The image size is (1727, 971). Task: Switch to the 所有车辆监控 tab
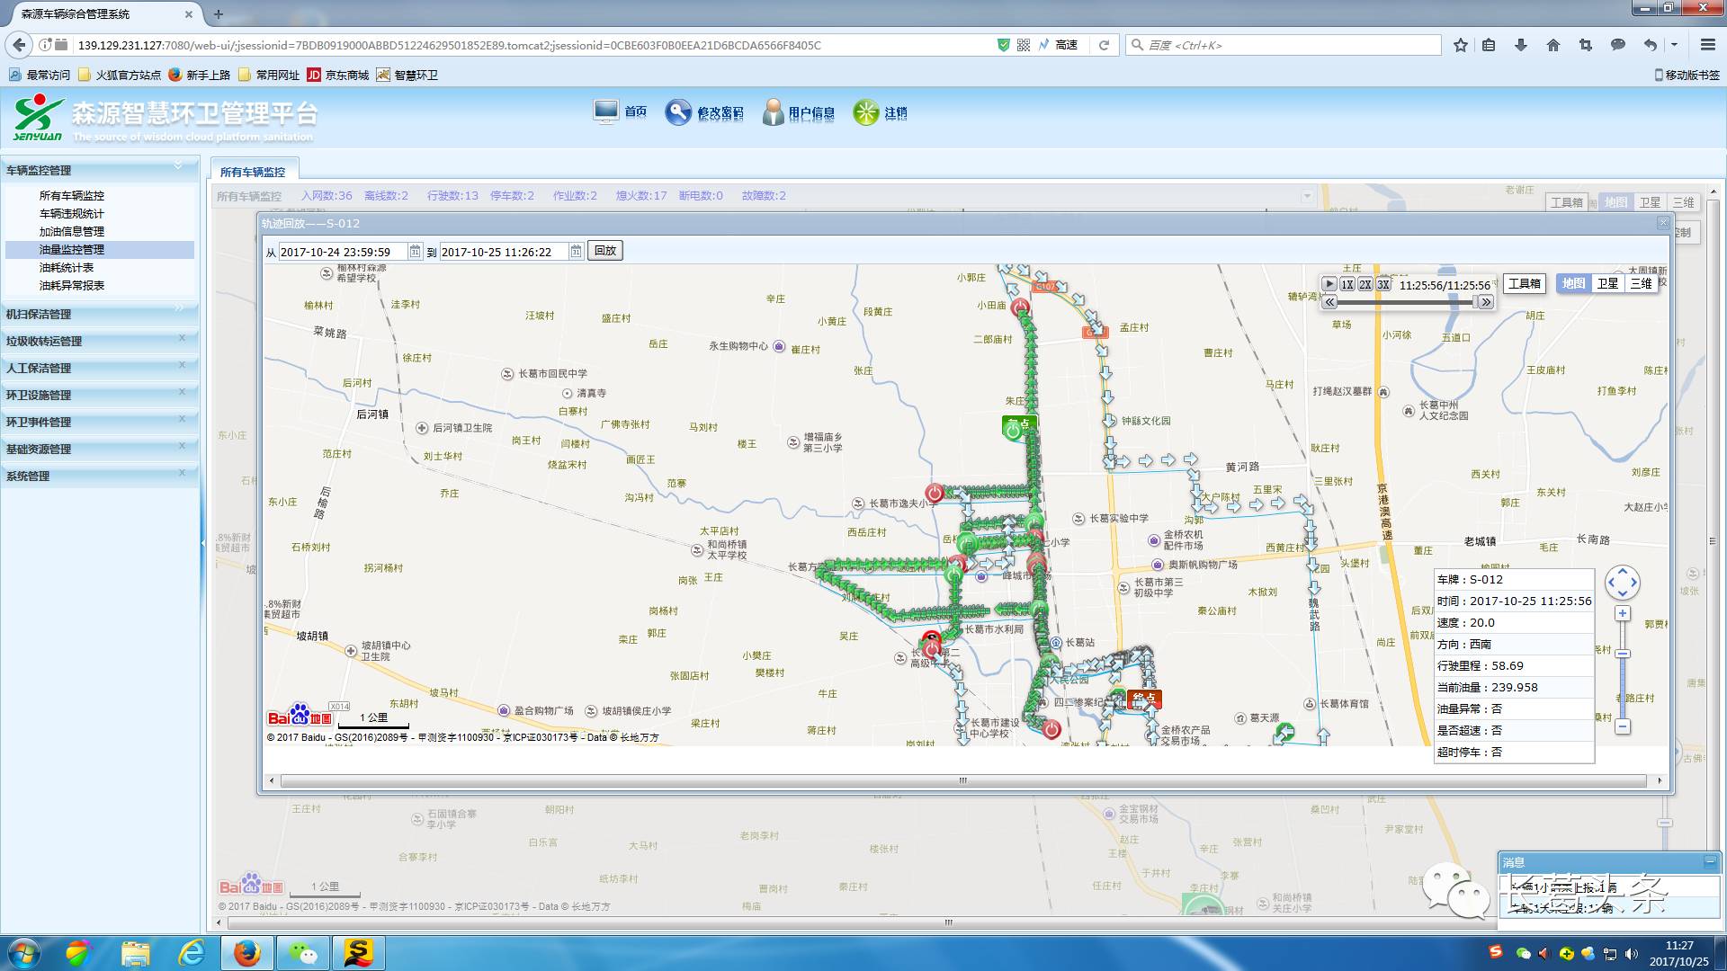253,172
